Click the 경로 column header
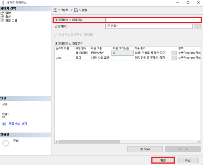 (x=189, y=48)
